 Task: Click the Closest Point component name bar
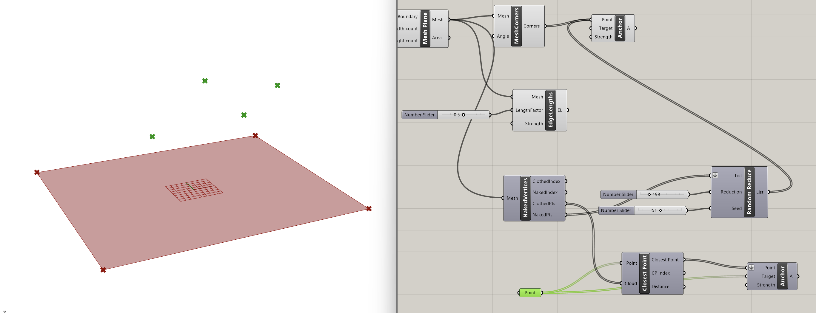(x=644, y=273)
